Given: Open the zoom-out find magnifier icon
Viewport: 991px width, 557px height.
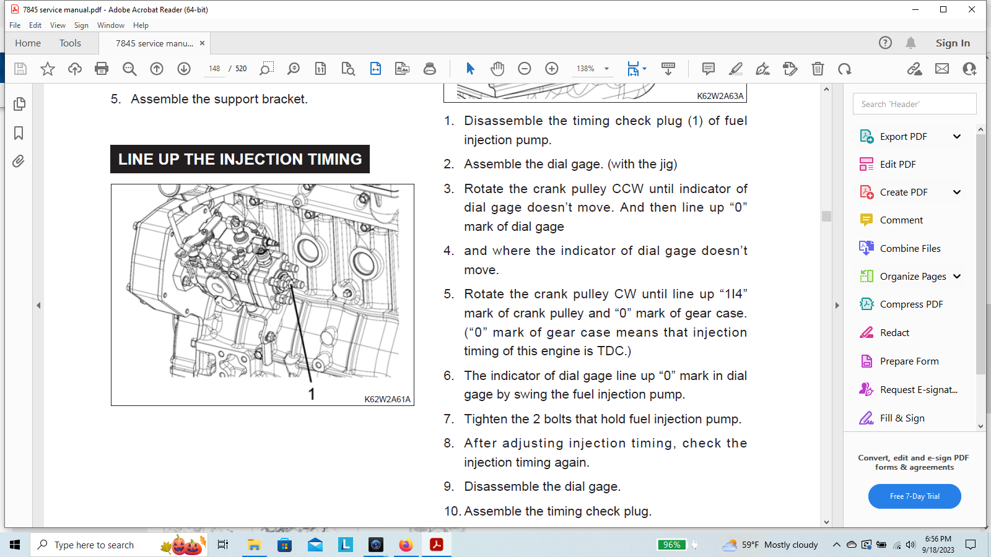Looking at the screenshot, I should pos(129,69).
